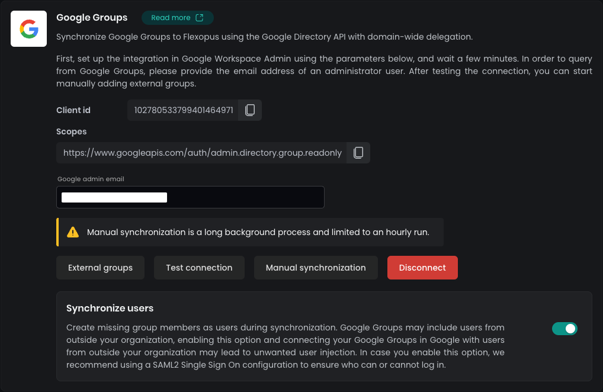This screenshot has height=392, width=603.
Task: Click the Synchronize users heading
Action: coord(110,308)
